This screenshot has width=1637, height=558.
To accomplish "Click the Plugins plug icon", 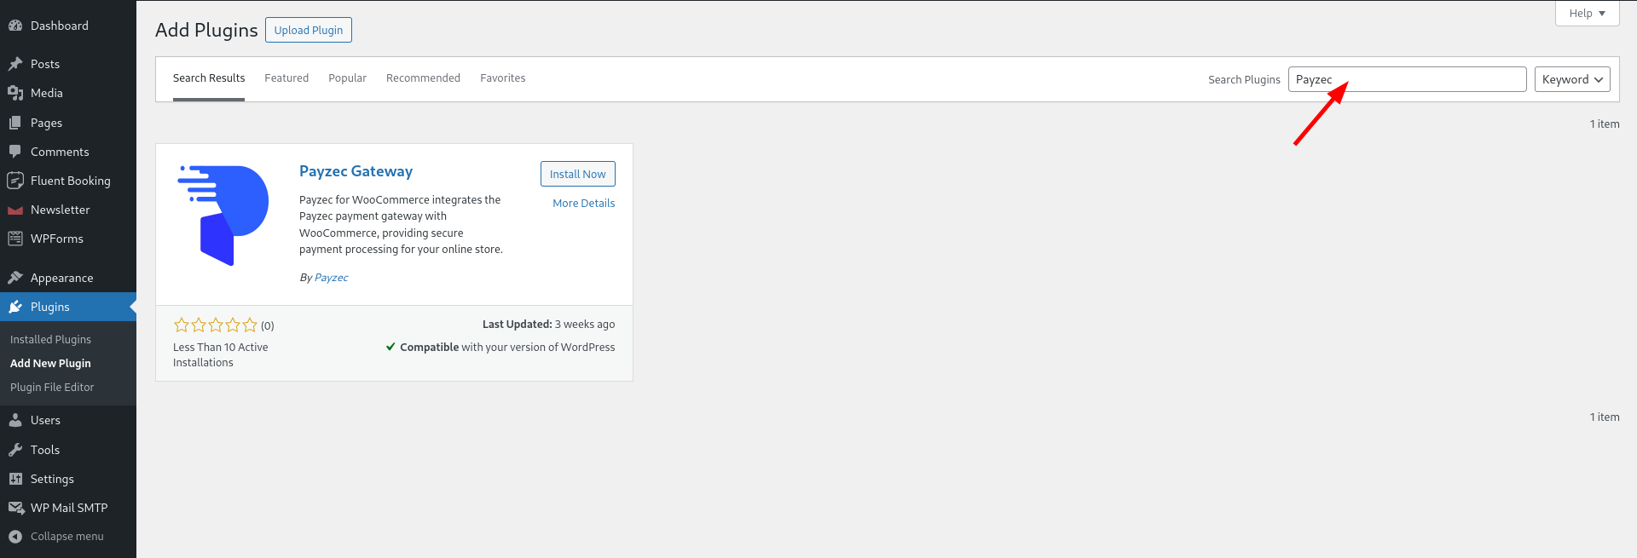I will pyautogui.click(x=15, y=307).
